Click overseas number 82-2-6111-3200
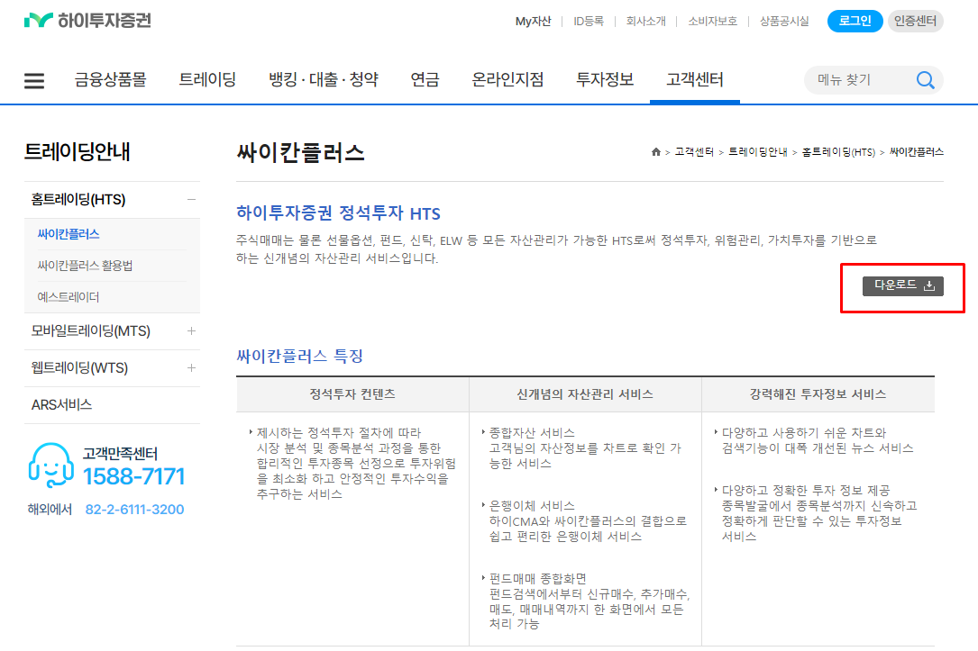This screenshot has width=978, height=651. [134, 510]
